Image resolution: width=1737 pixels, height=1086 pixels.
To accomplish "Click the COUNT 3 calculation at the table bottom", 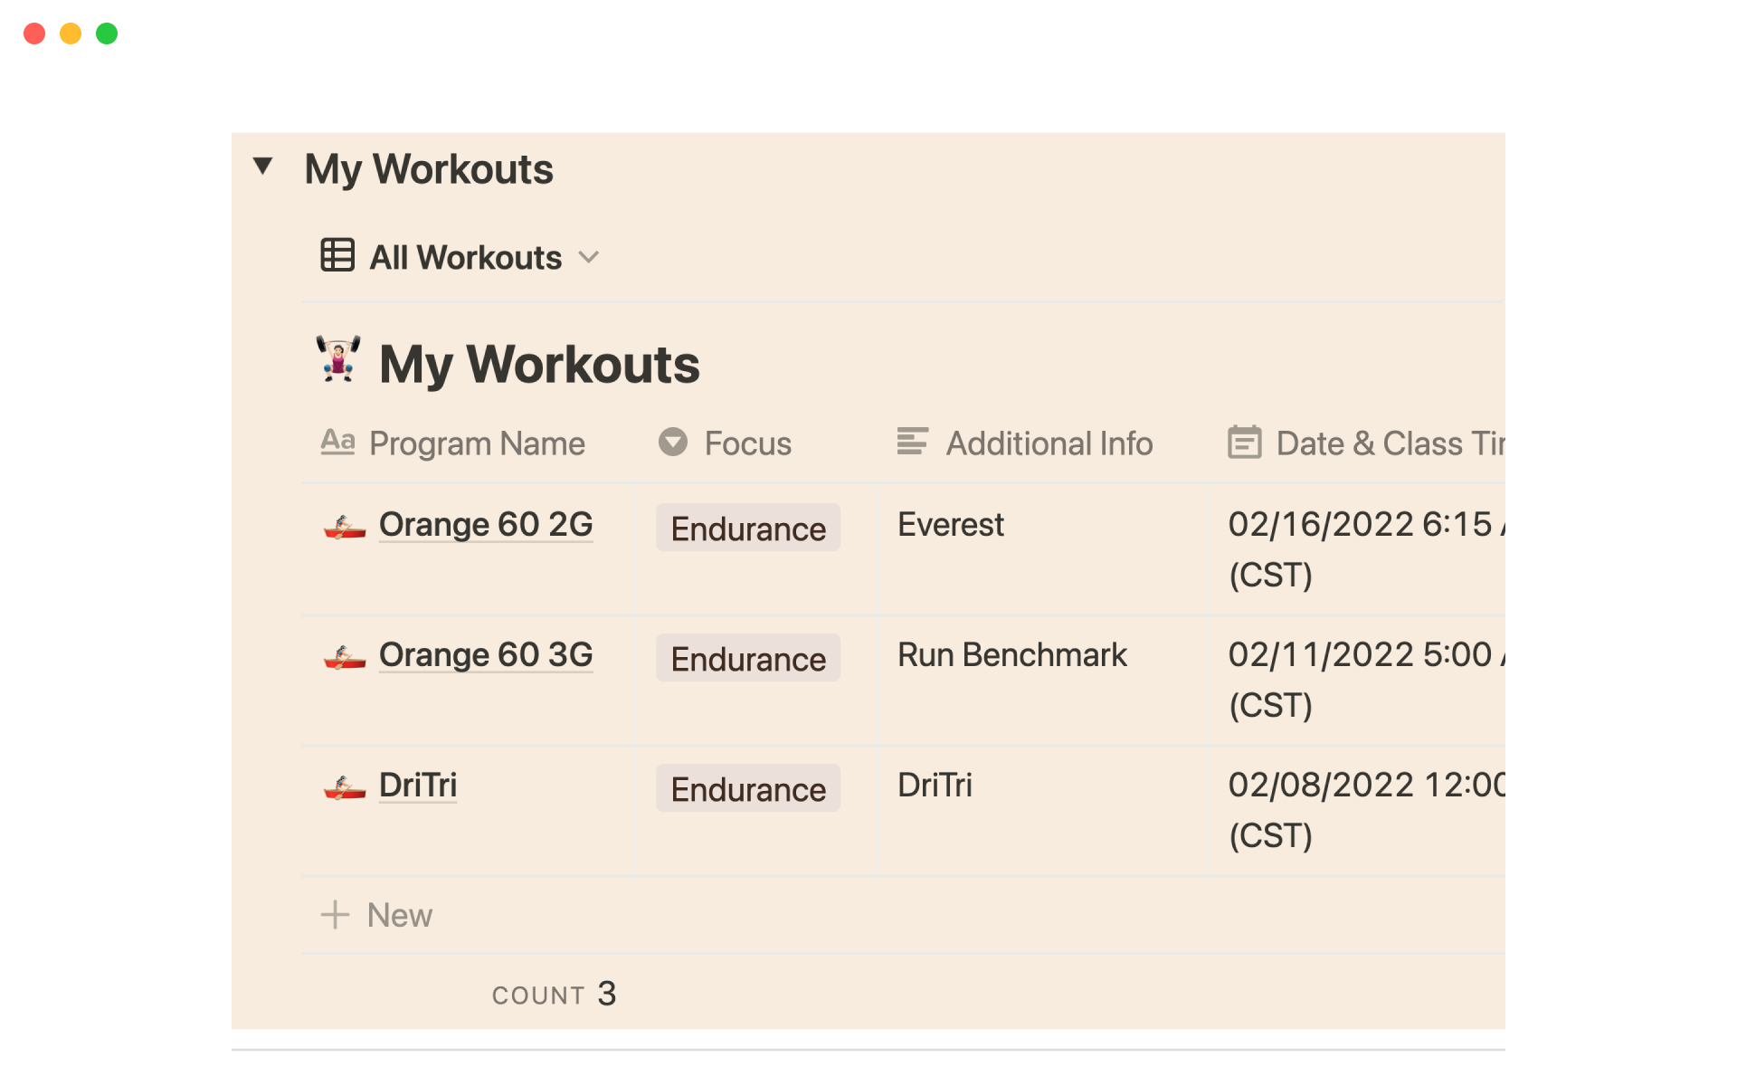I will pyautogui.click(x=554, y=993).
